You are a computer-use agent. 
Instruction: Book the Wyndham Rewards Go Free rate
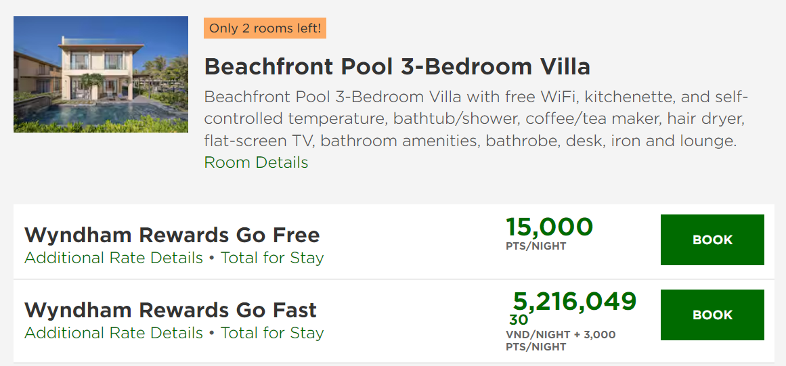coord(712,239)
